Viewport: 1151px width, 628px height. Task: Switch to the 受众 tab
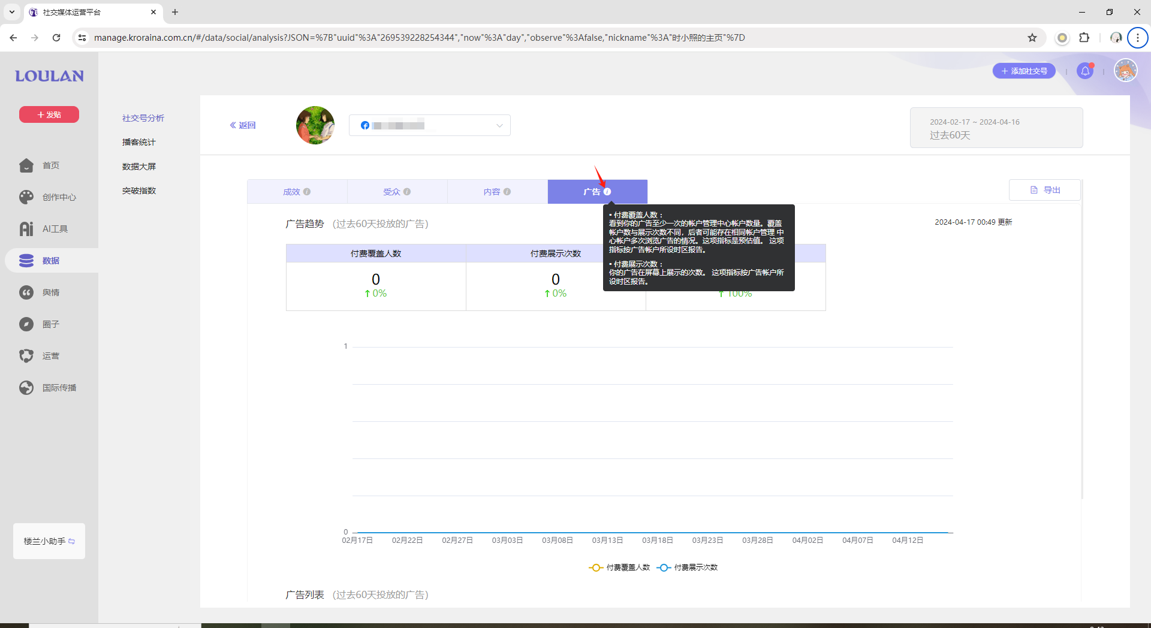pos(397,192)
